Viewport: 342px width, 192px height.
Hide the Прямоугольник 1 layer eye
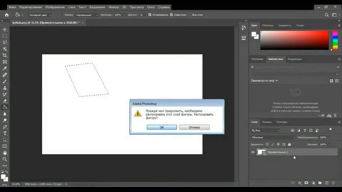click(x=253, y=152)
